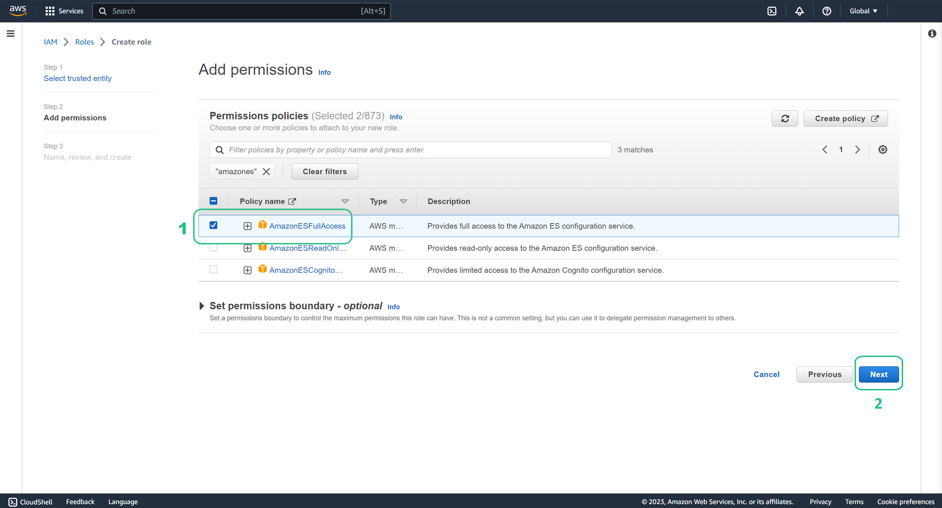This screenshot has width=942, height=508.
Task: Open Feedback in footer
Action: 80,502
